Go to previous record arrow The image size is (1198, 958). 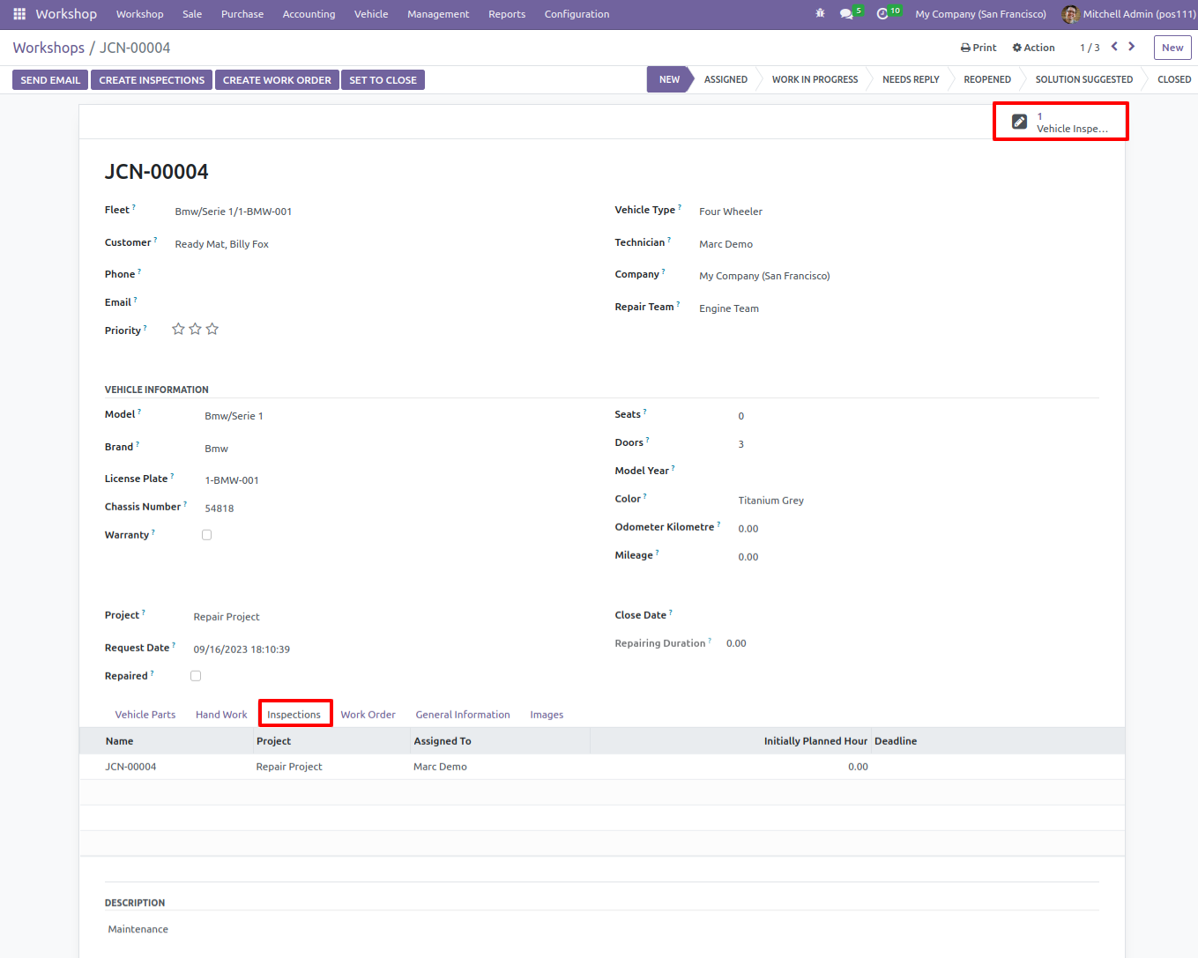coord(1114,47)
